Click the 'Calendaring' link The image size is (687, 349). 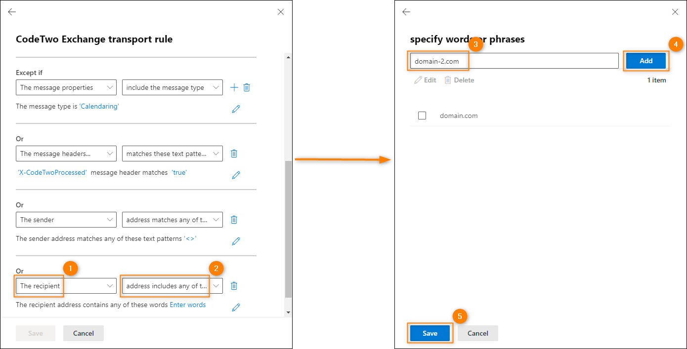[99, 106]
